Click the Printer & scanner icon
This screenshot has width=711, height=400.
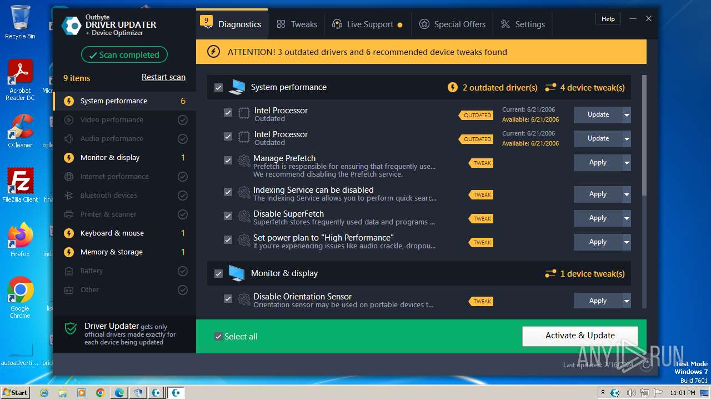69,214
